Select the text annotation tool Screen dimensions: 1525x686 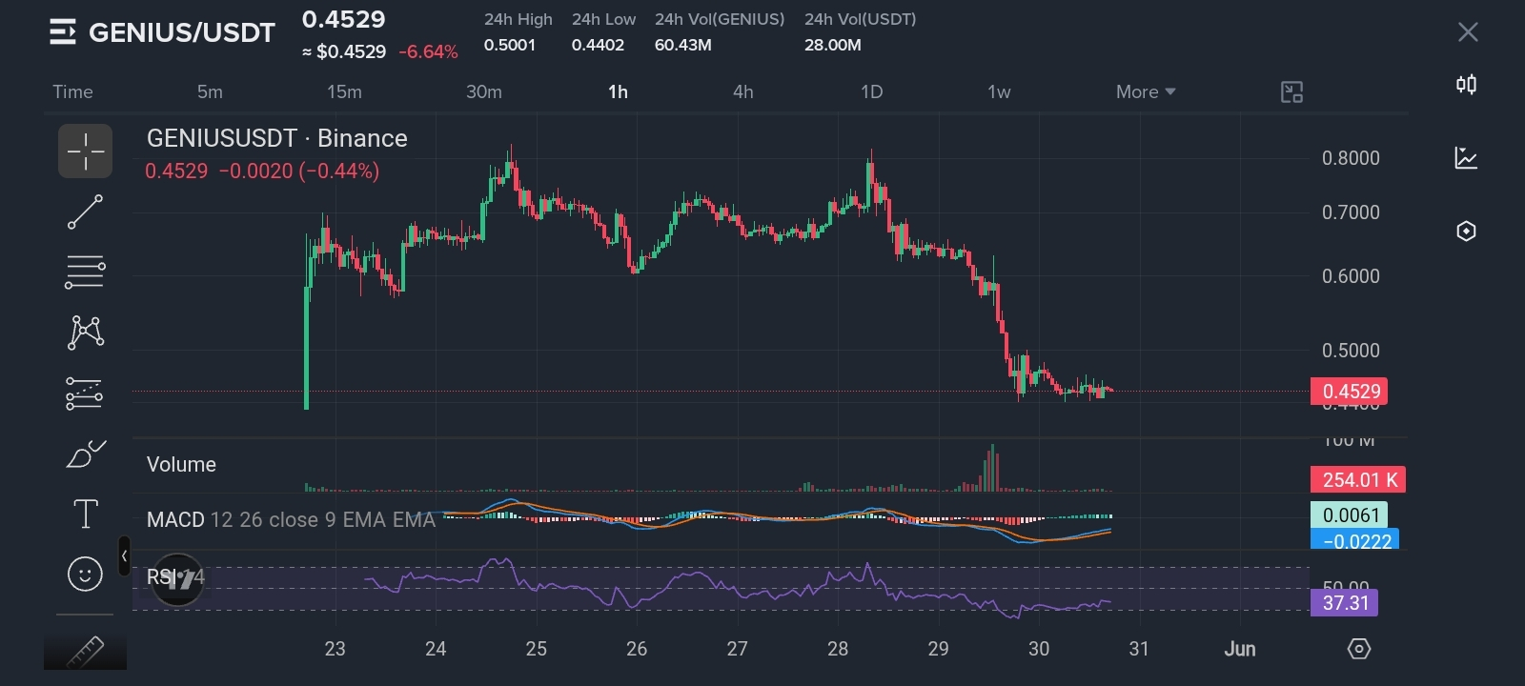click(85, 514)
